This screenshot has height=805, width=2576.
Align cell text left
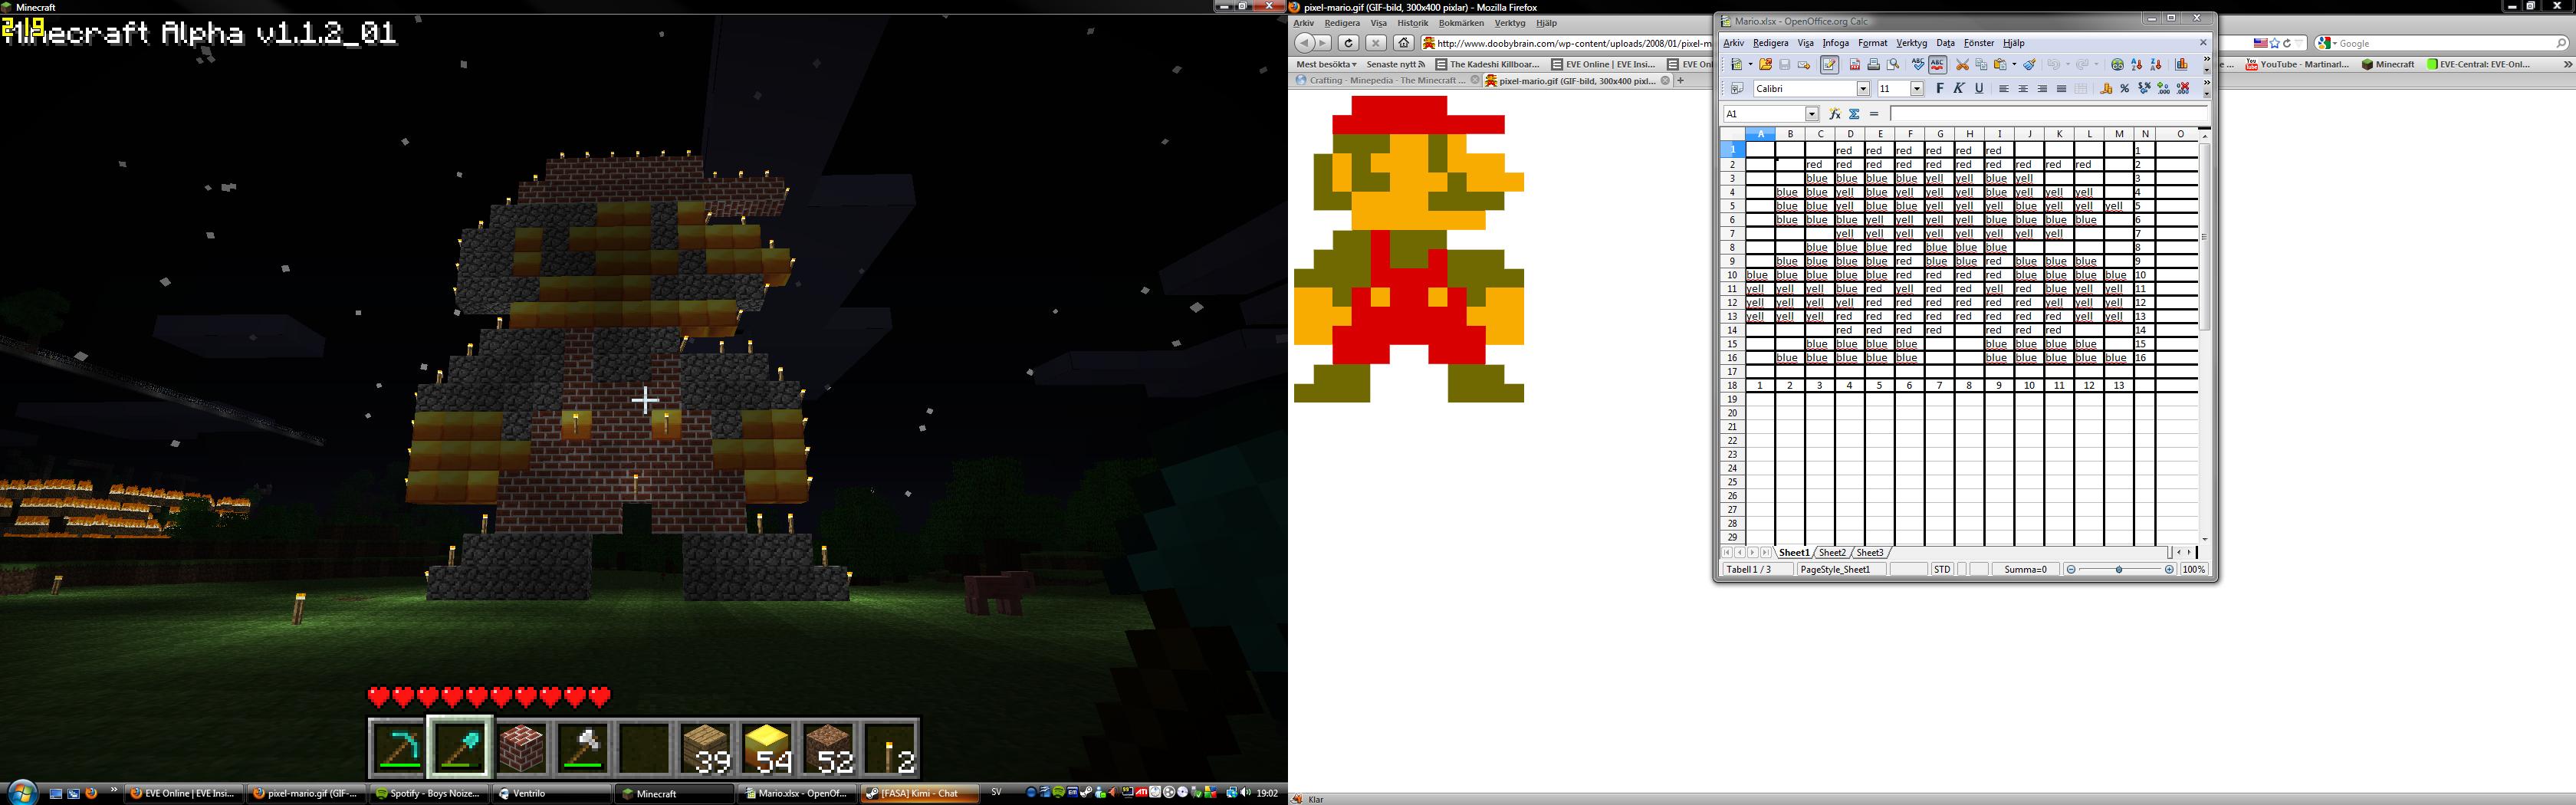point(2004,89)
